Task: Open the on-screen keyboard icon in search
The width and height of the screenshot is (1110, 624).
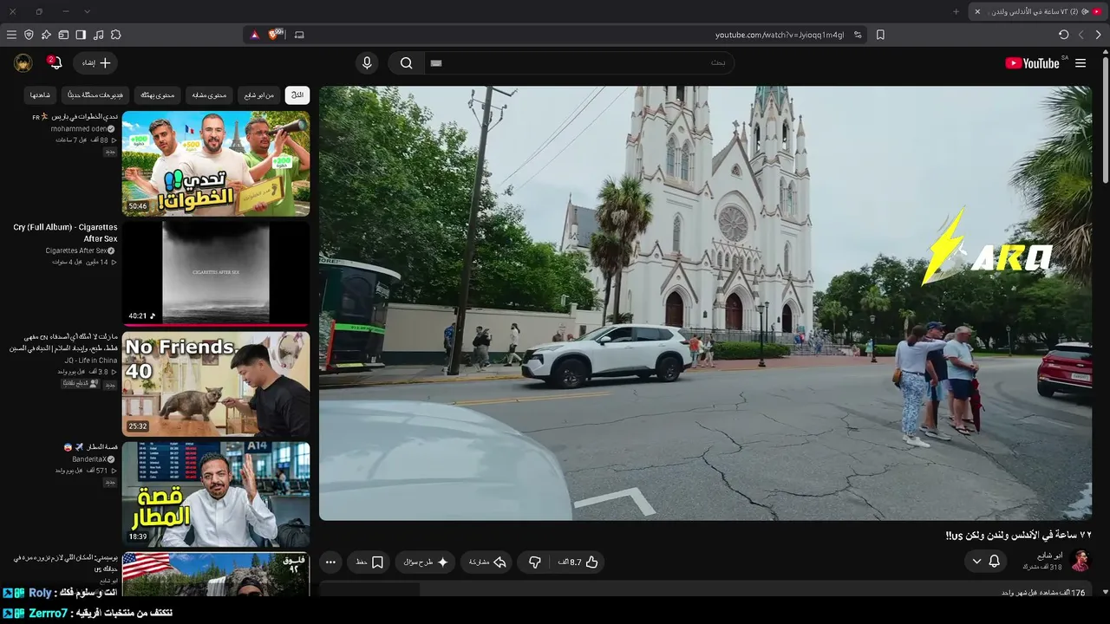Action: click(436, 63)
